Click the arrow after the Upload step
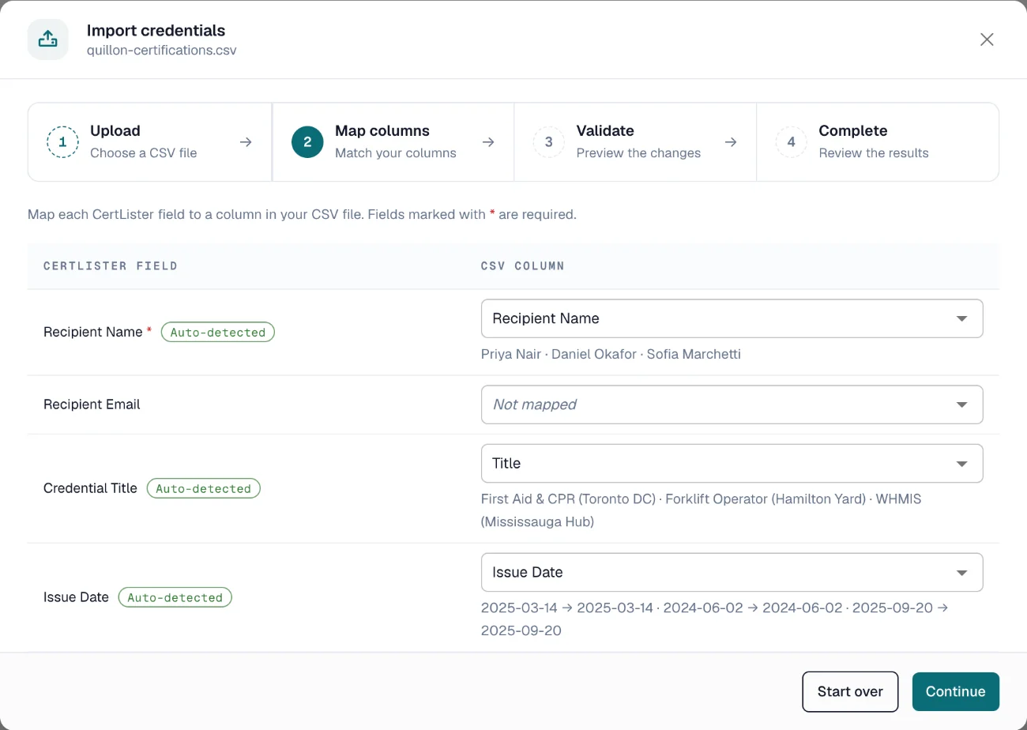This screenshot has height=730, width=1027. [x=246, y=142]
